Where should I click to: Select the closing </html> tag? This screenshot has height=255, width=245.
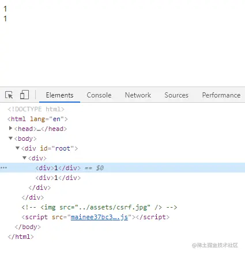(x=21, y=237)
